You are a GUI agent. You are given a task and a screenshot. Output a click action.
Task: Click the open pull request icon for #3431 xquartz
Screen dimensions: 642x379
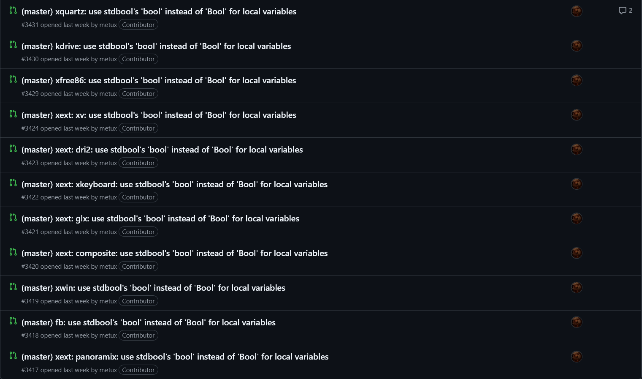point(13,10)
